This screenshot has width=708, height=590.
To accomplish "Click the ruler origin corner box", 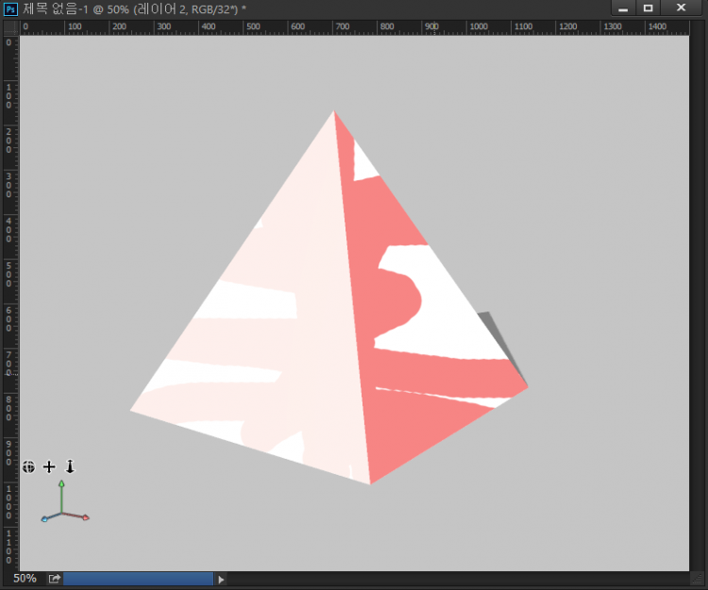I will [x=9, y=27].
